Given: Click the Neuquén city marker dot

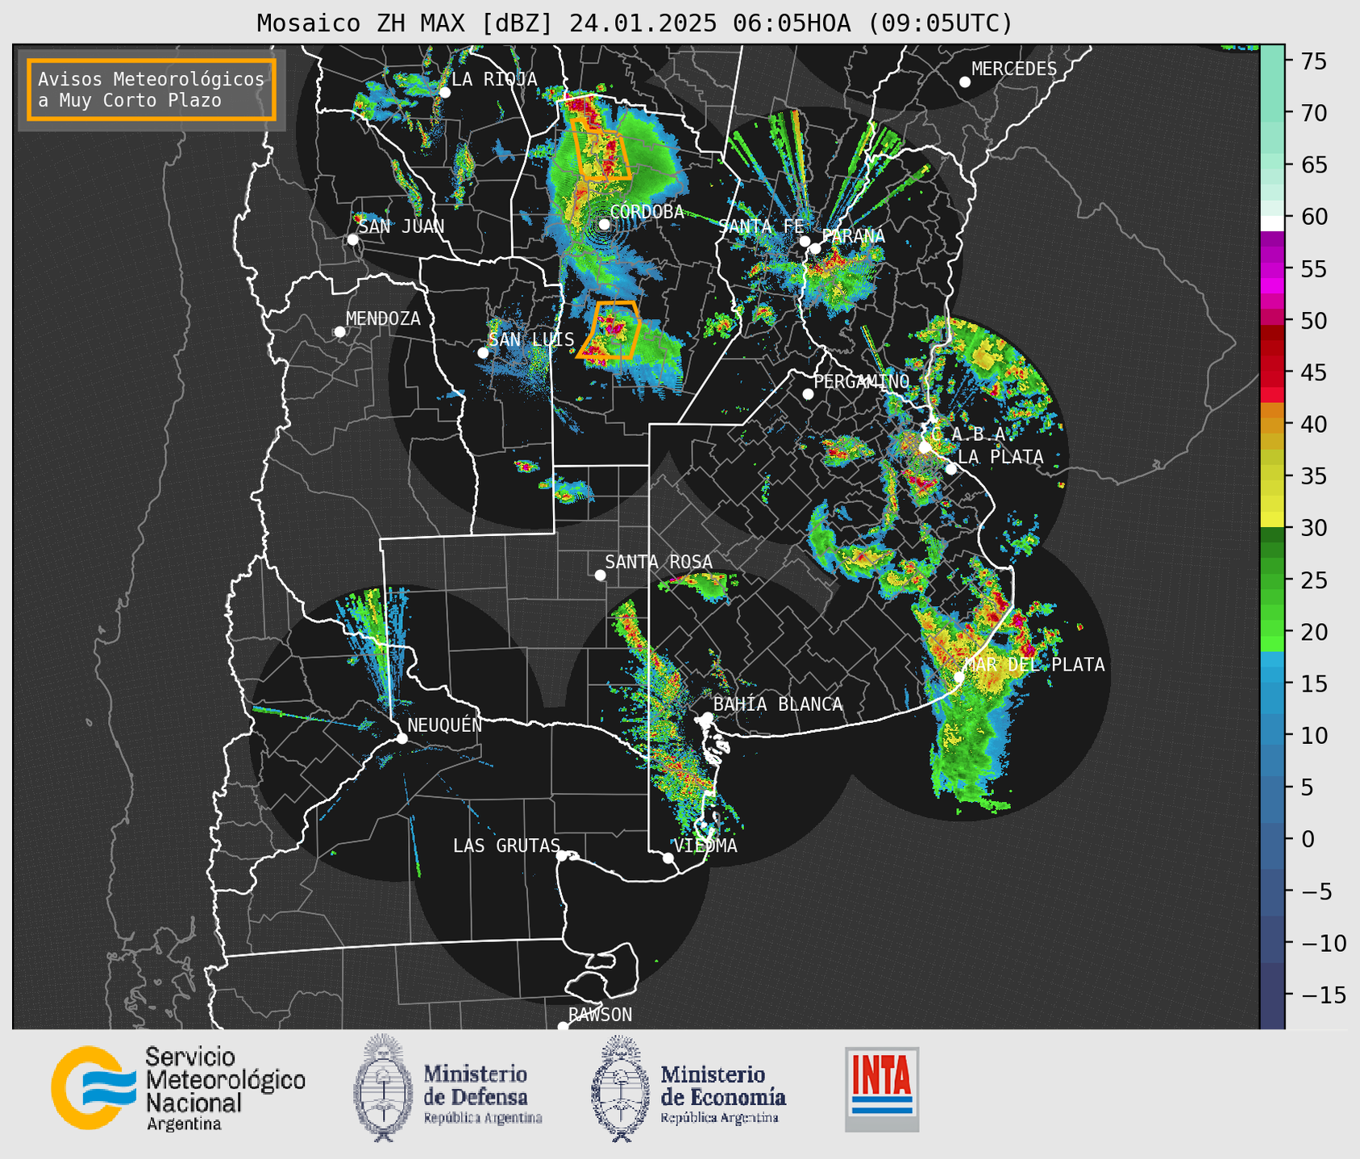Looking at the screenshot, I should (x=402, y=738).
